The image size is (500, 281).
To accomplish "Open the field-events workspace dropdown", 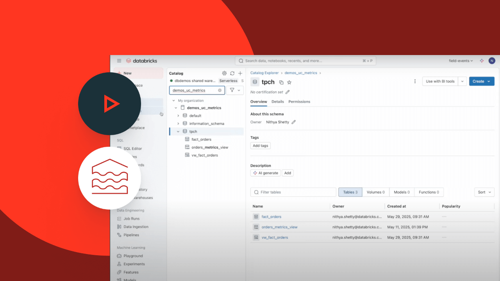I will pos(461,60).
